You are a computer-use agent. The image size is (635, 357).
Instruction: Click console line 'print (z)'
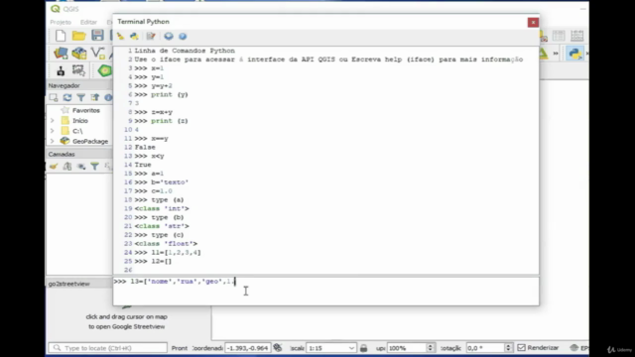(170, 121)
